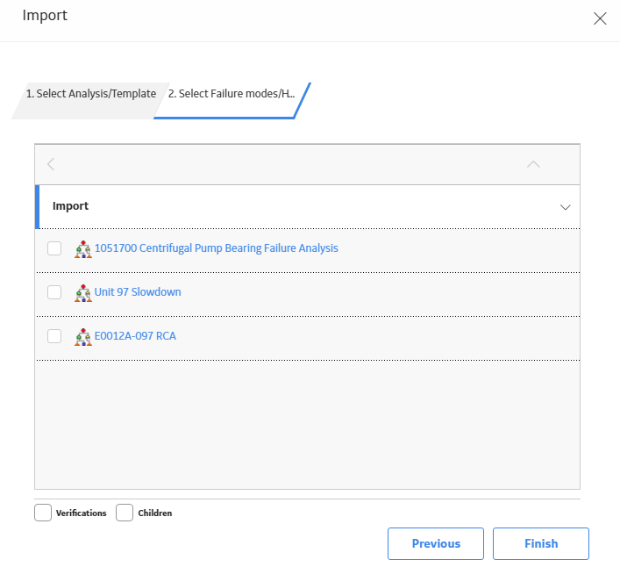
Task: Switch to the Select Analysis/Template step tab
Action: [x=91, y=94]
